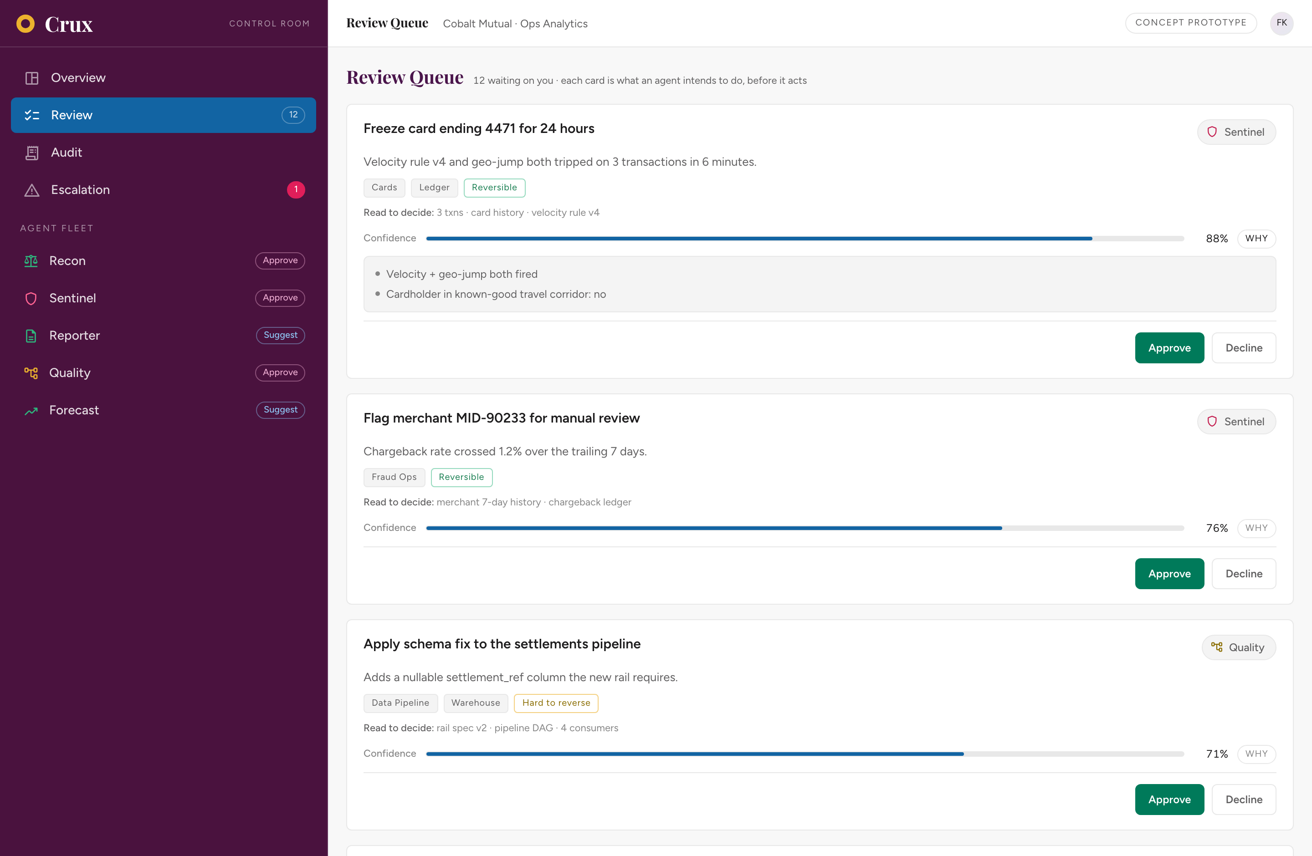Image resolution: width=1312 pixels, height=856 pixels.
Task: Click 'Apply schema fix to the settlements pipeline' title
Action: [502, 644]
